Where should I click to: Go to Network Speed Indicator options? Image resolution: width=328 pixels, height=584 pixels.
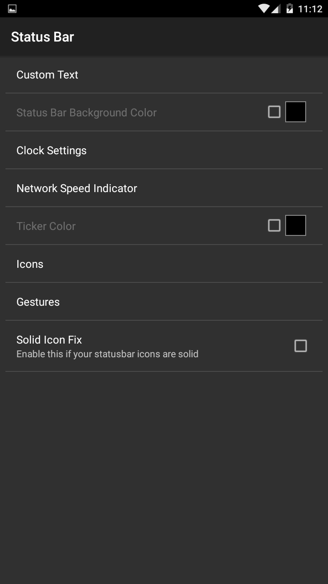[x=77, y=188]
